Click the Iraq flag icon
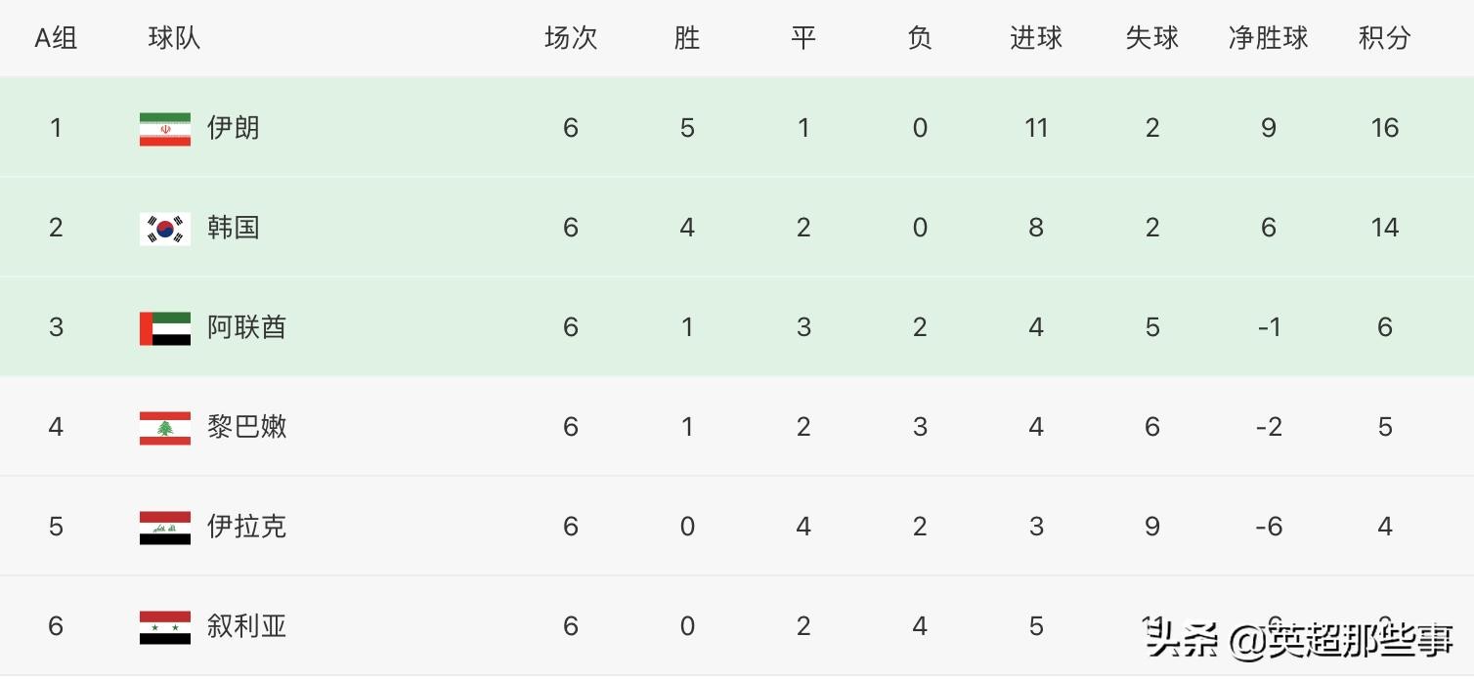 pyautogui.click(x=164, y=527)
